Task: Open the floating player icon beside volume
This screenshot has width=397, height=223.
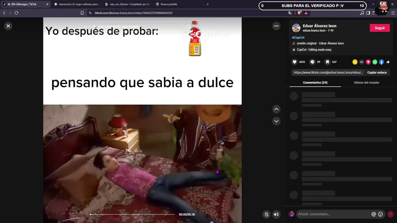Action: point(266,214)
